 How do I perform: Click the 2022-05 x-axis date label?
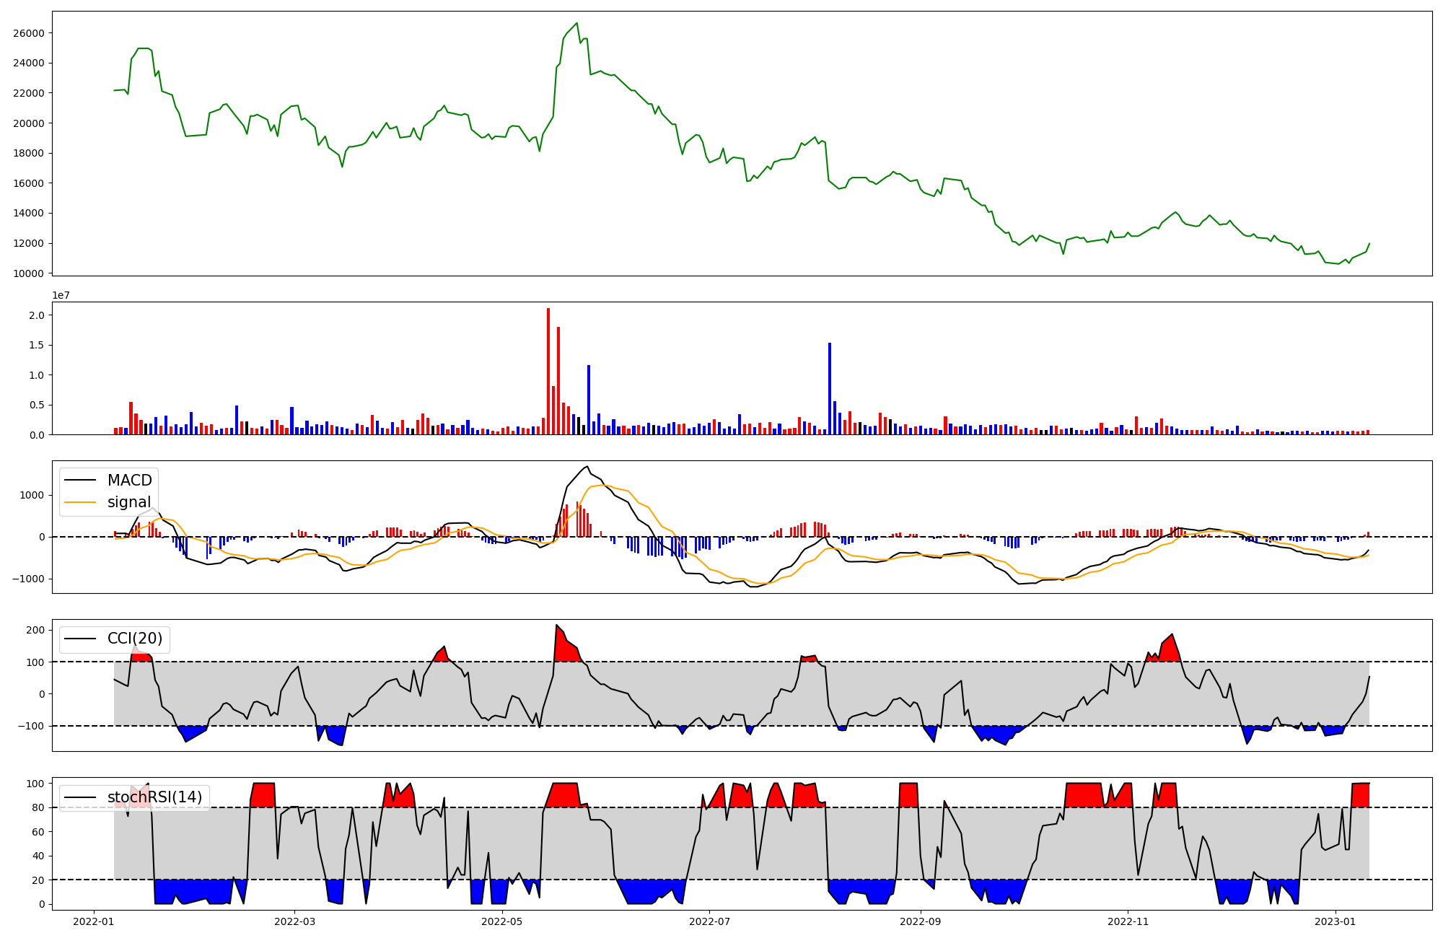pos(502,921)
